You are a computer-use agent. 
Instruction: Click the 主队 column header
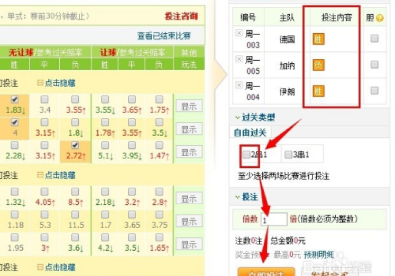pyautogui.click(x=287, y=17)
